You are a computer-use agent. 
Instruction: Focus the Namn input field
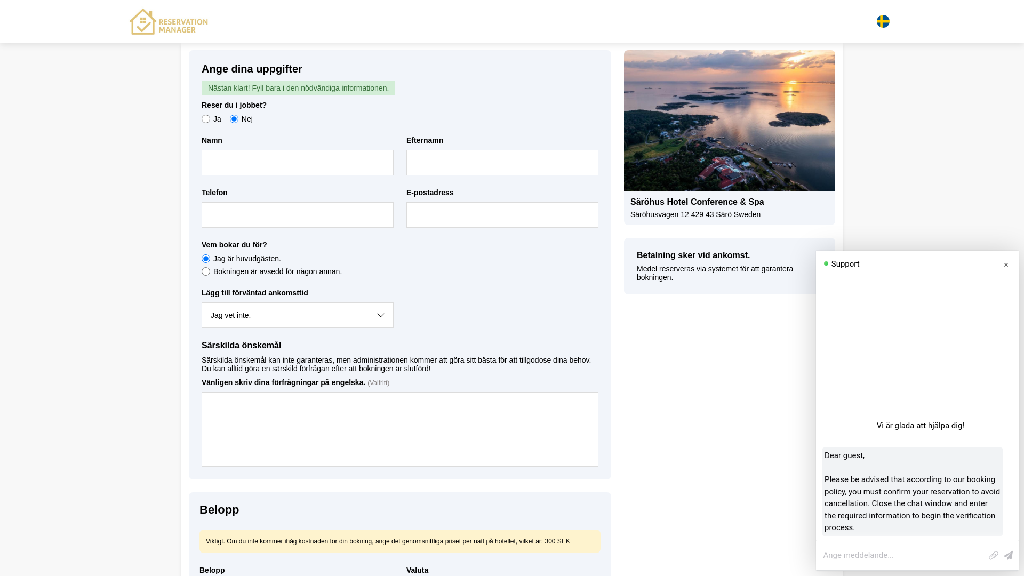298,163
